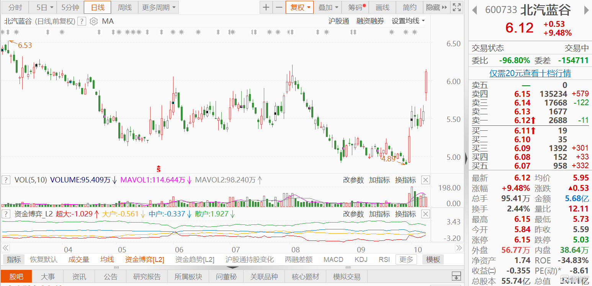Screen dimensions: 592x286
Task: Open the 复权 dropdown
Action: (x=300, y=7)
